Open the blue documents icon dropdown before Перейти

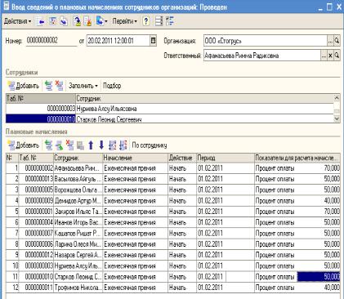(101, 21)
